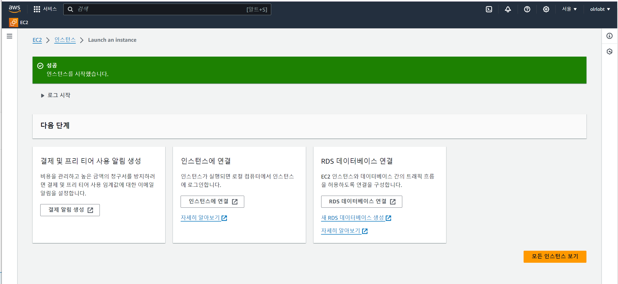Click the help question mark icon

point(527,9)
